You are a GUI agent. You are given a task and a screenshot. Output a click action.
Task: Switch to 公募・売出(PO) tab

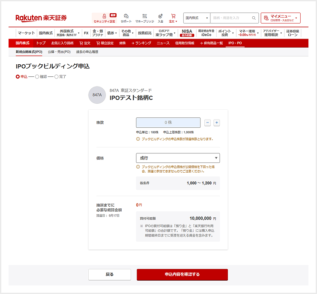pyautogui.click(x=59, y=52)
